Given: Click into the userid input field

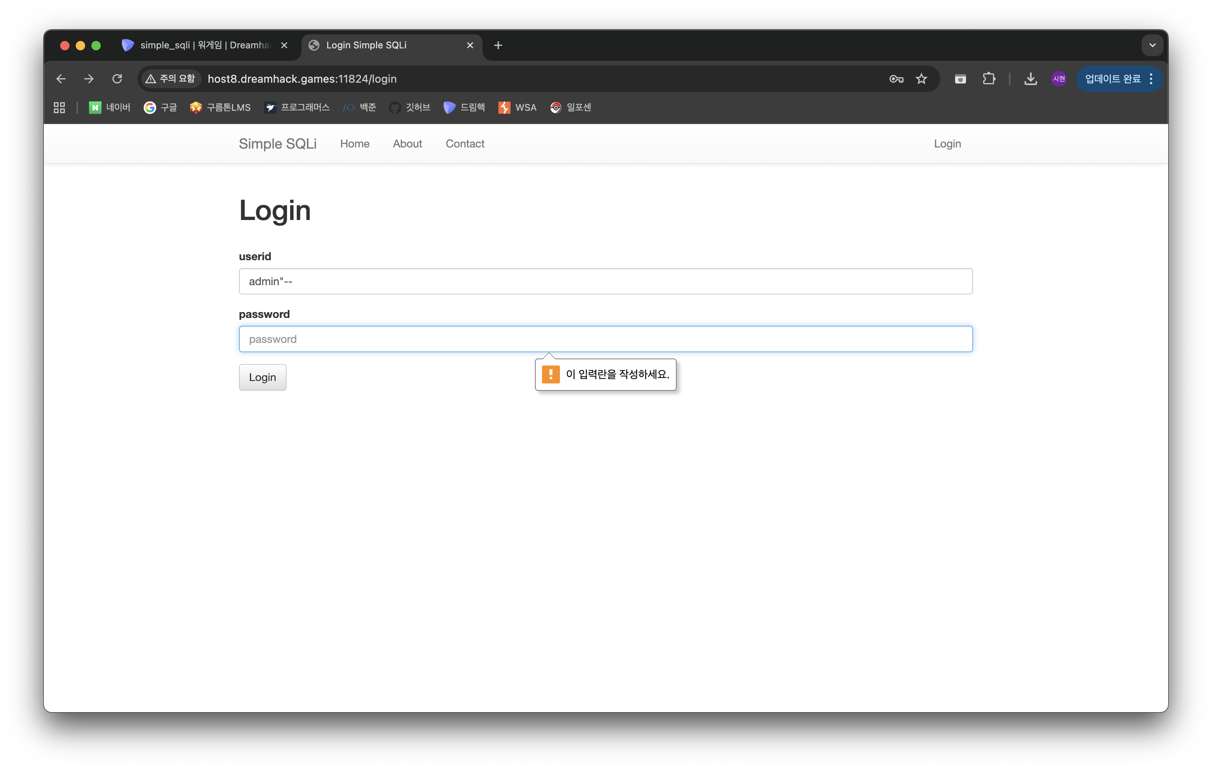Looking at the screenshot, I should [605, 281].
